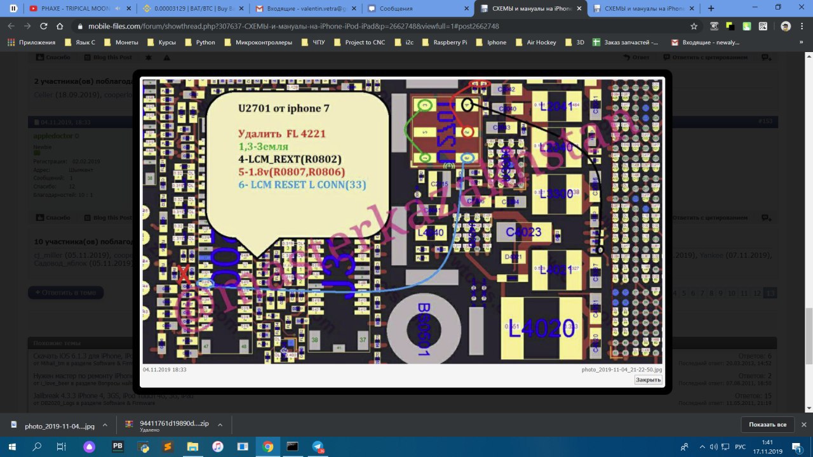Go back to previous page

(x=10, y=26)
